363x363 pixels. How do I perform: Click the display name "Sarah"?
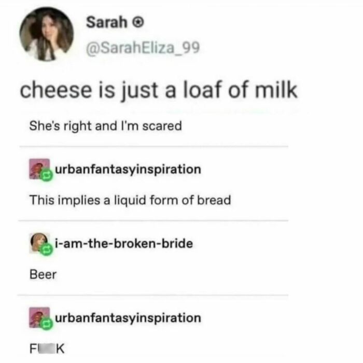click(106, 22)
